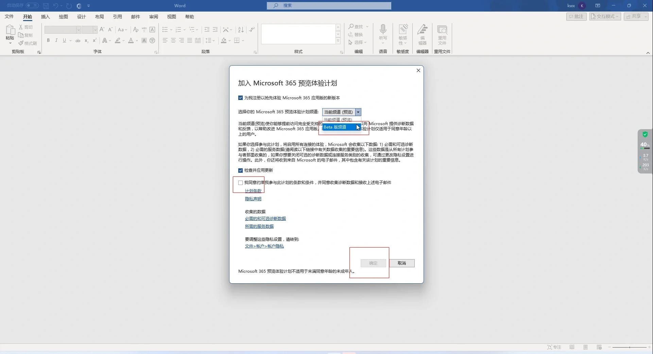Screen dimensions: 653x354
Task: Uncheck the Microsoft 365 early access sign-up checkbox
Action: [x=240, y=98]
